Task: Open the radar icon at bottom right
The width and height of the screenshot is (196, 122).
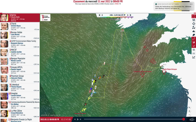Action: (192, 120)
